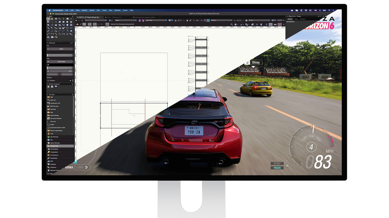389x218 pixels.
Task: Choose the Structural Member tool
Action: 60,118
